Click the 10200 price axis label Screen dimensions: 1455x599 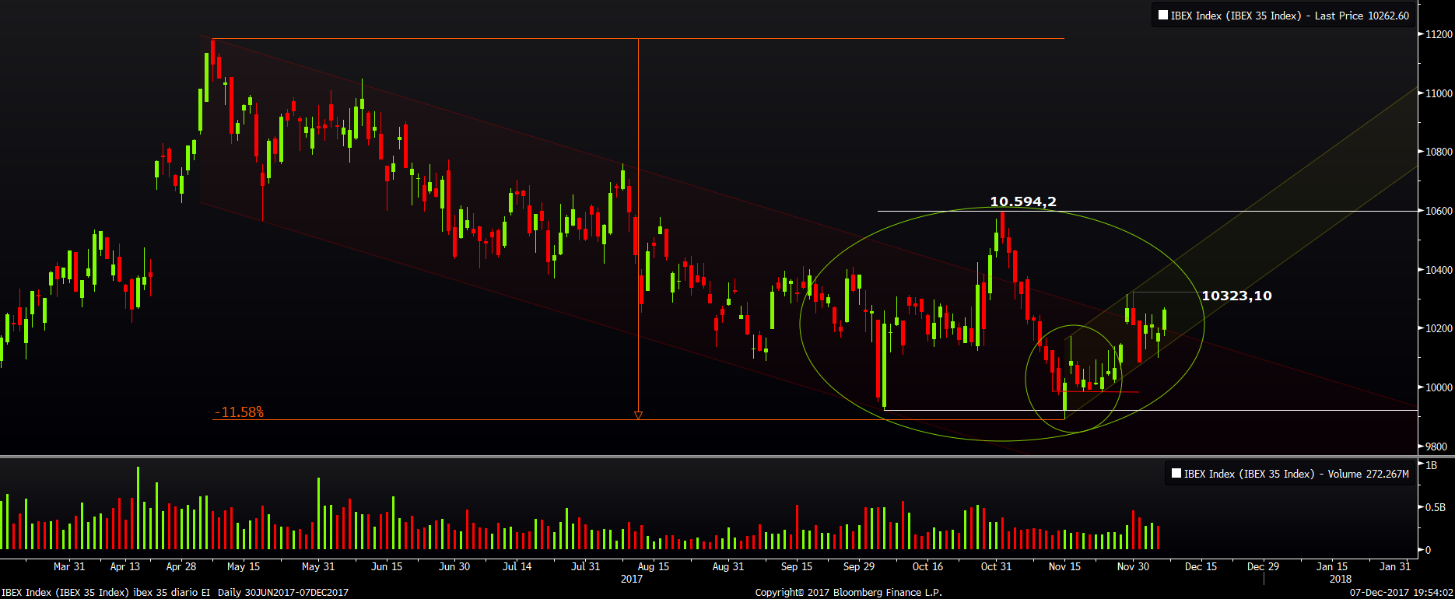click(x=1439, y=328)
